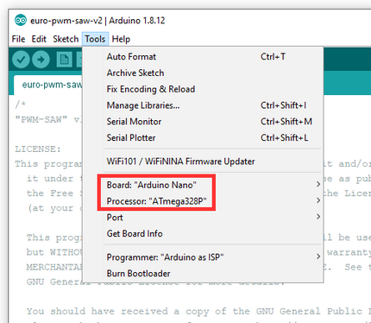Switch to the euro-pwm-saw sketch tab
The height and width of the screenshot is (323, 371).
[48, 85]
